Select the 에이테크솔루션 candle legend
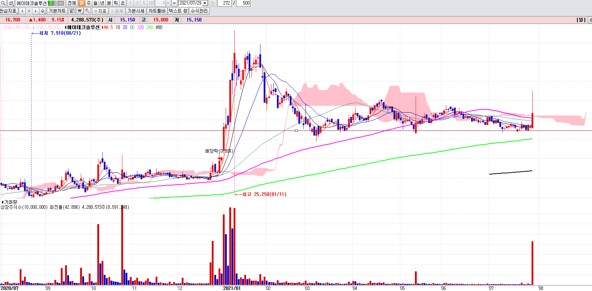This screenshot has width=592, height=291. click(83, 28)
